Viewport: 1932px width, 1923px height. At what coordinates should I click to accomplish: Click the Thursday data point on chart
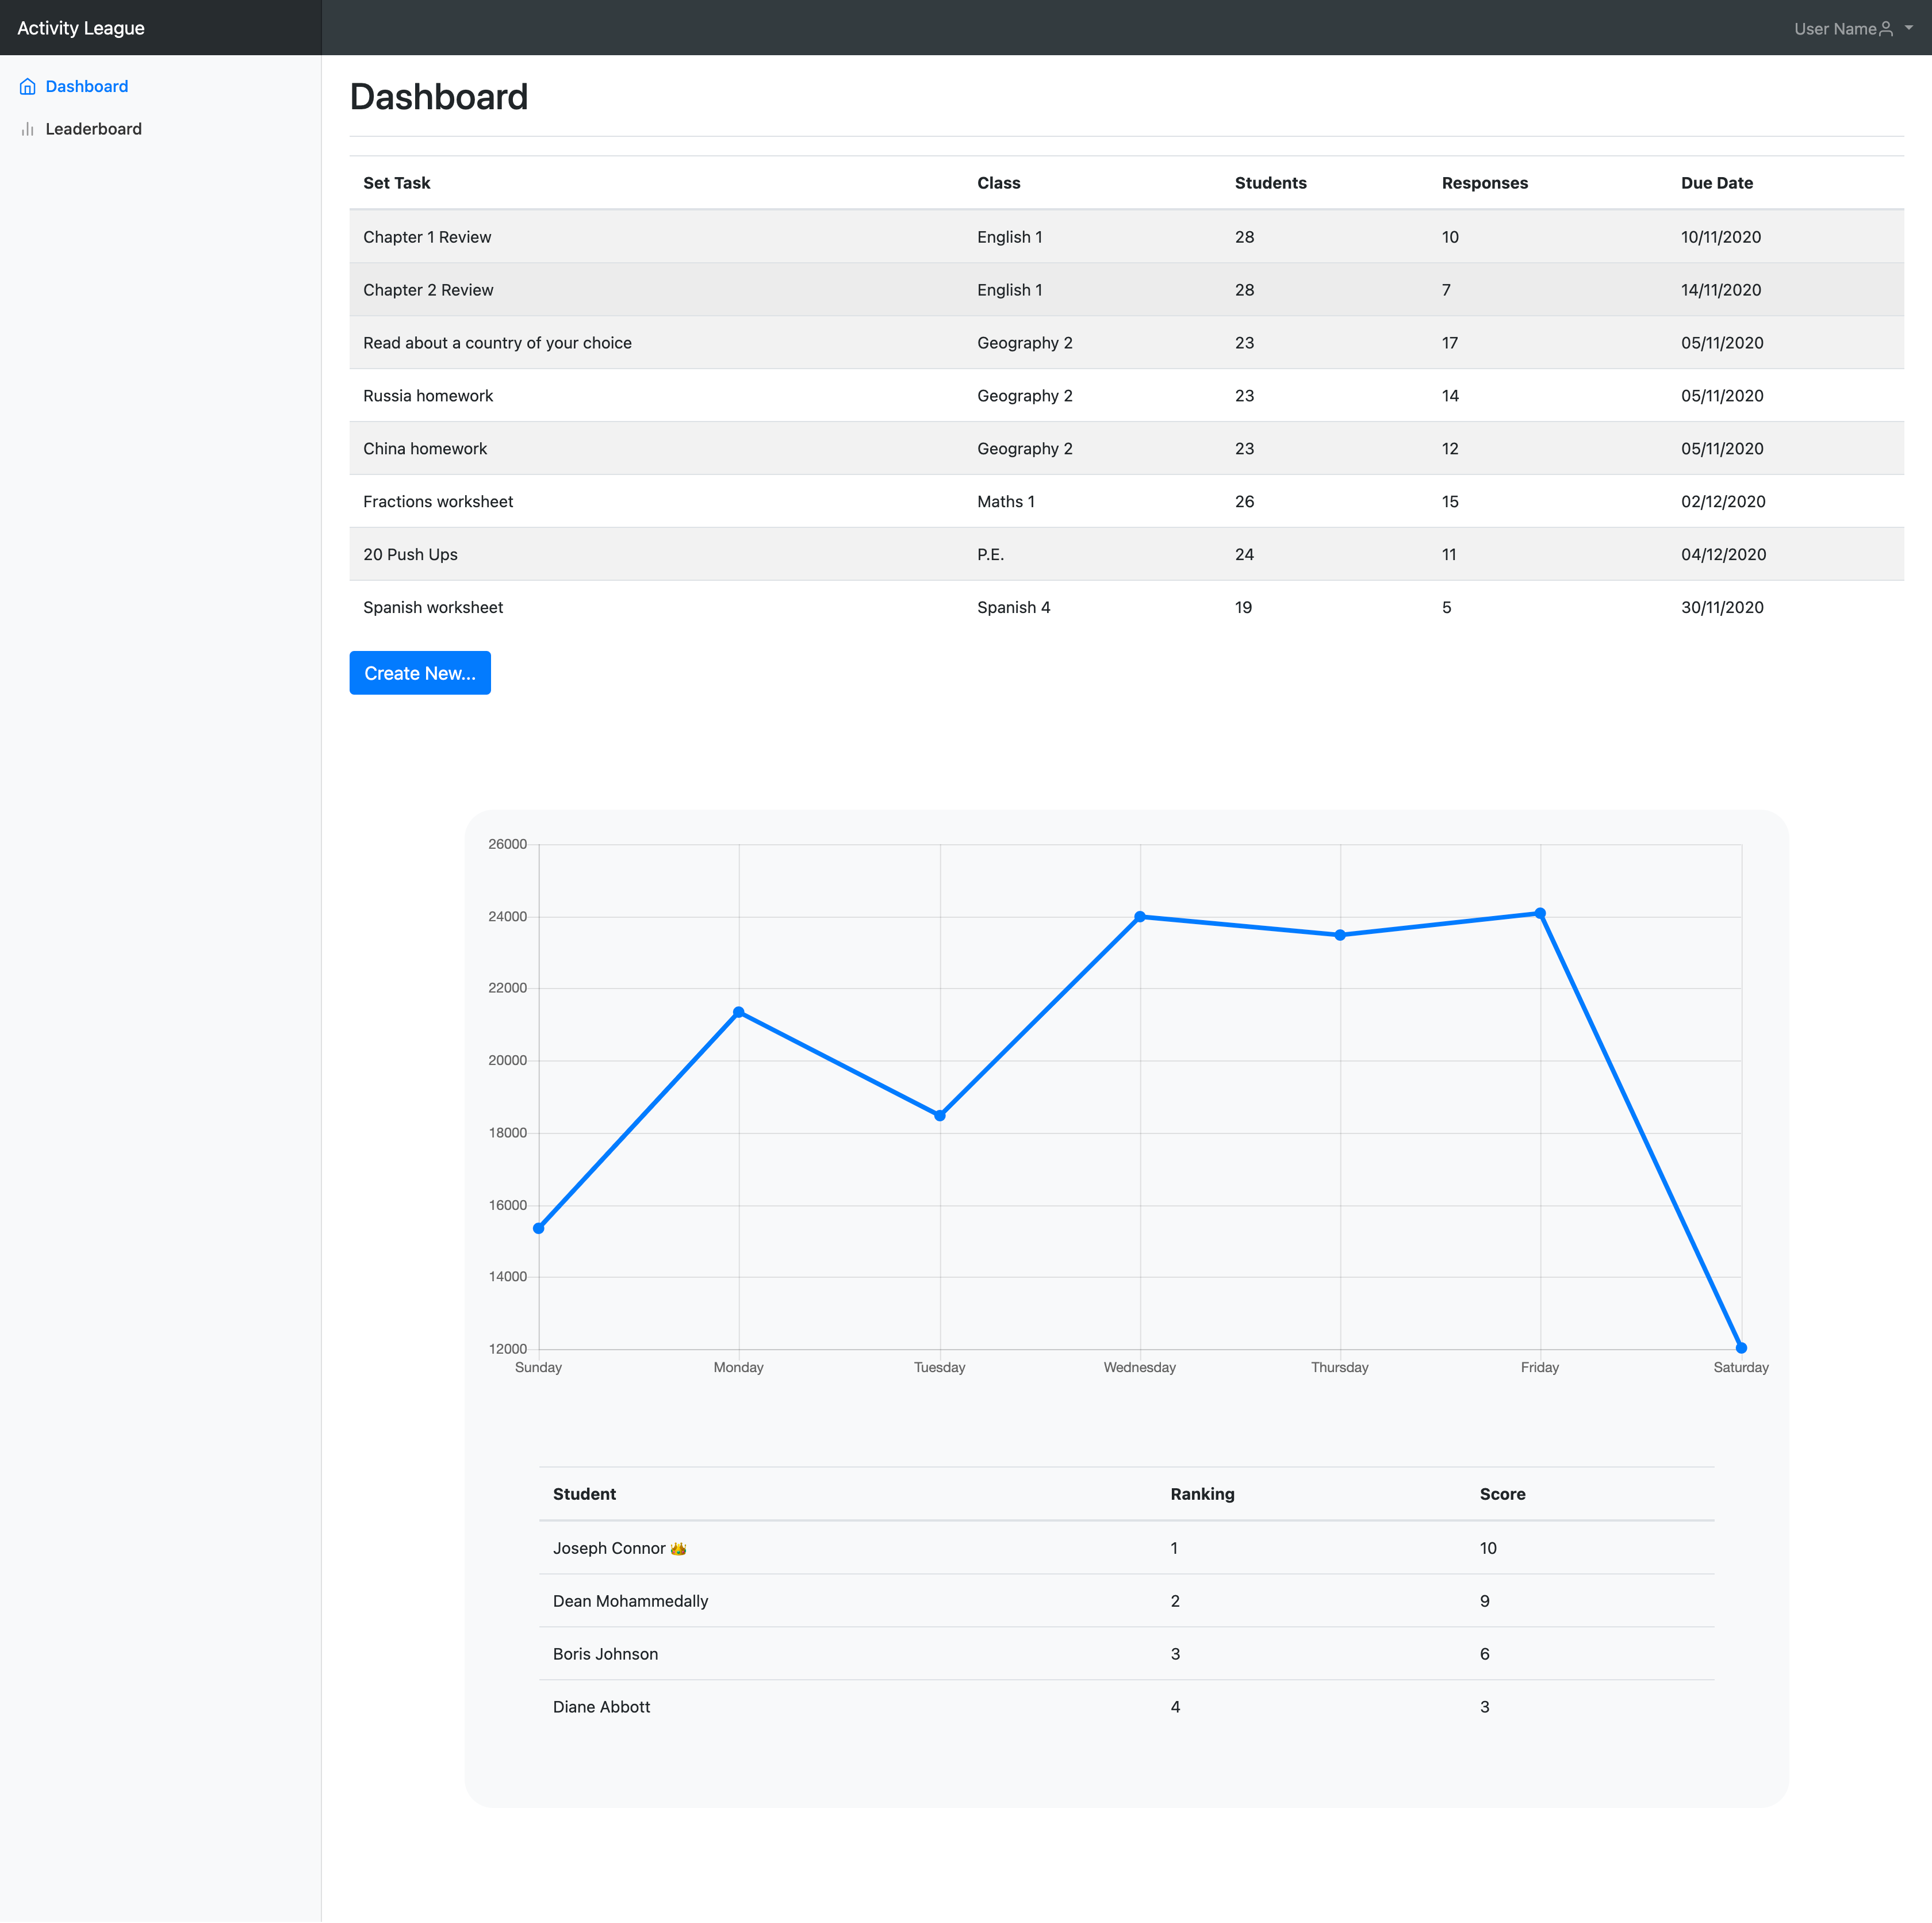point(1340,935)
